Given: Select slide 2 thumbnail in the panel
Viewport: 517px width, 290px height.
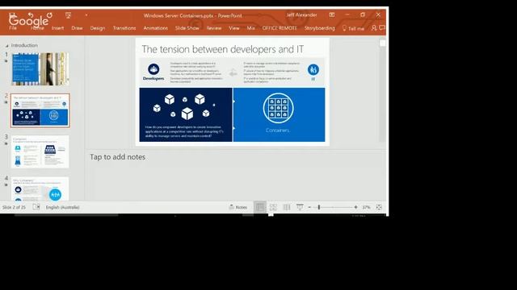Looking at the screenshot, I should [40, 110].
